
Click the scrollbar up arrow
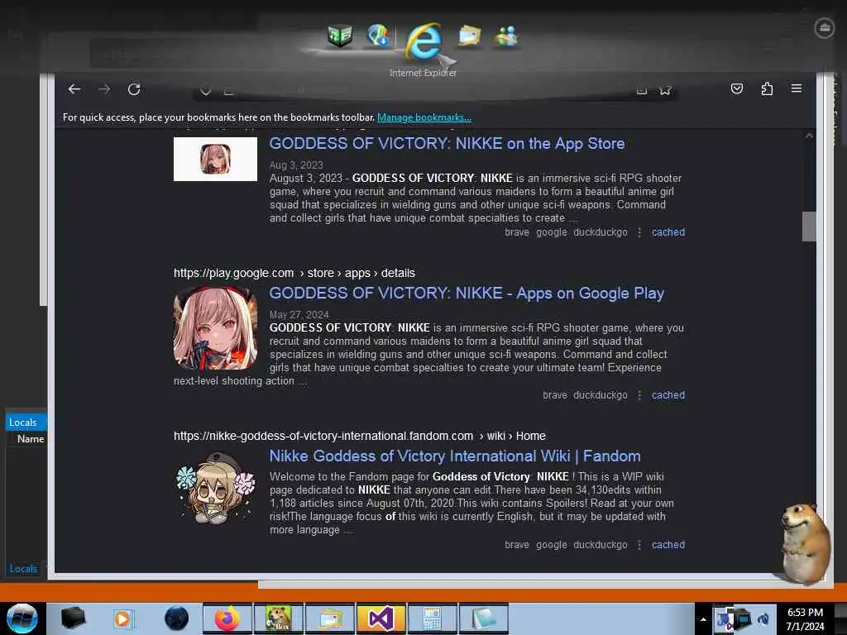pos(809,136)
